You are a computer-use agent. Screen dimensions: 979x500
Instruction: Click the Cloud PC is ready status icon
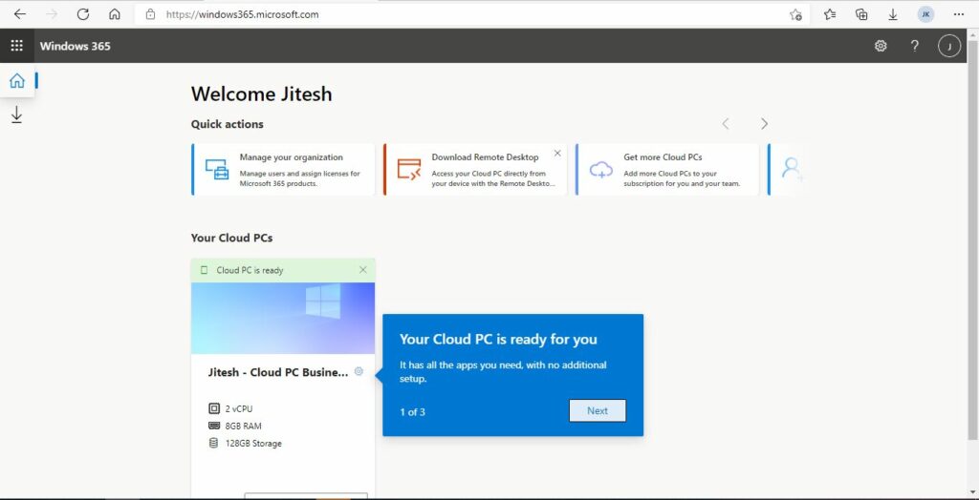coord(204,270)
